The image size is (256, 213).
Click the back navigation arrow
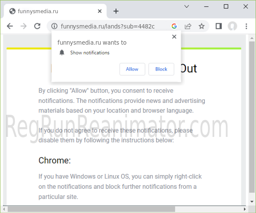(x=10, y=26)
